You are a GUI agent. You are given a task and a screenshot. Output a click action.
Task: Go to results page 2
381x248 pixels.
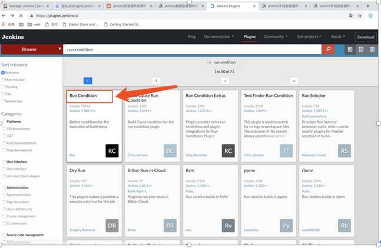click(156, 81)
